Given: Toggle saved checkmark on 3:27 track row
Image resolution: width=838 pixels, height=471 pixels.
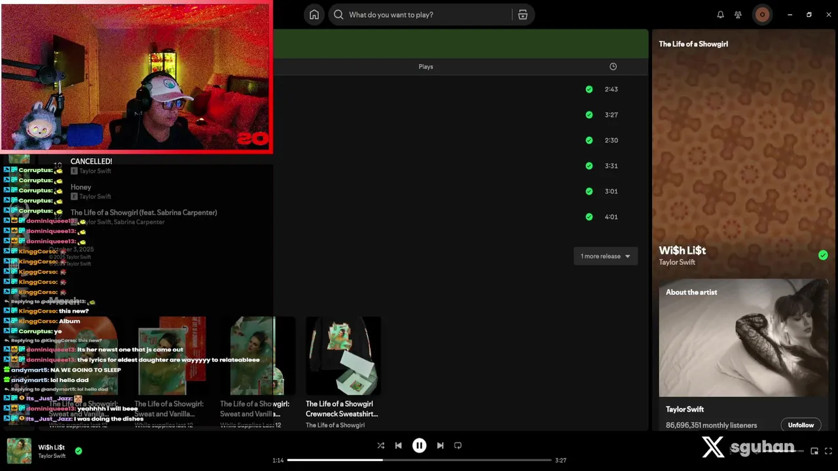Looking at the screenshot, I should 589,114.
